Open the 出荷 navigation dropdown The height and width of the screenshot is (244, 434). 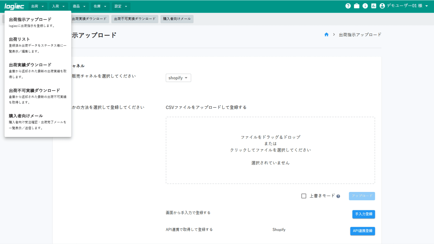point(38,6)
